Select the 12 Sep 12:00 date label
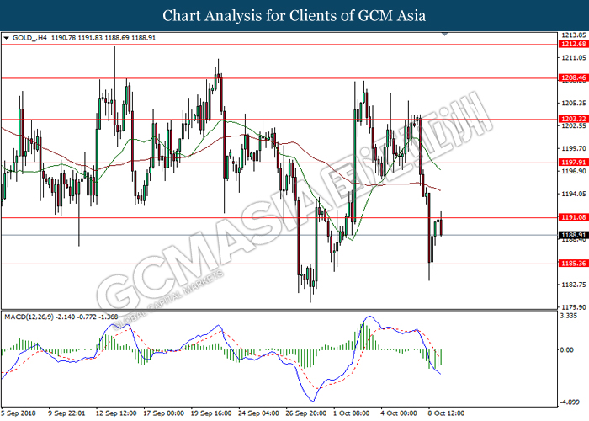The height and width of the screenshot is (421, 589). [x=118, y=413]
